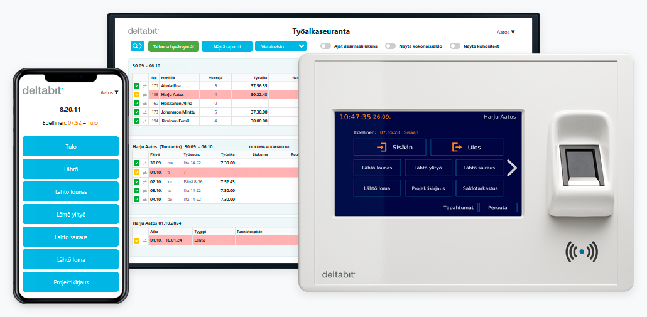This screenshot has width=647, height=317.
Task: Open the Aatos user menu on the phone
Action: pos(109,92)
